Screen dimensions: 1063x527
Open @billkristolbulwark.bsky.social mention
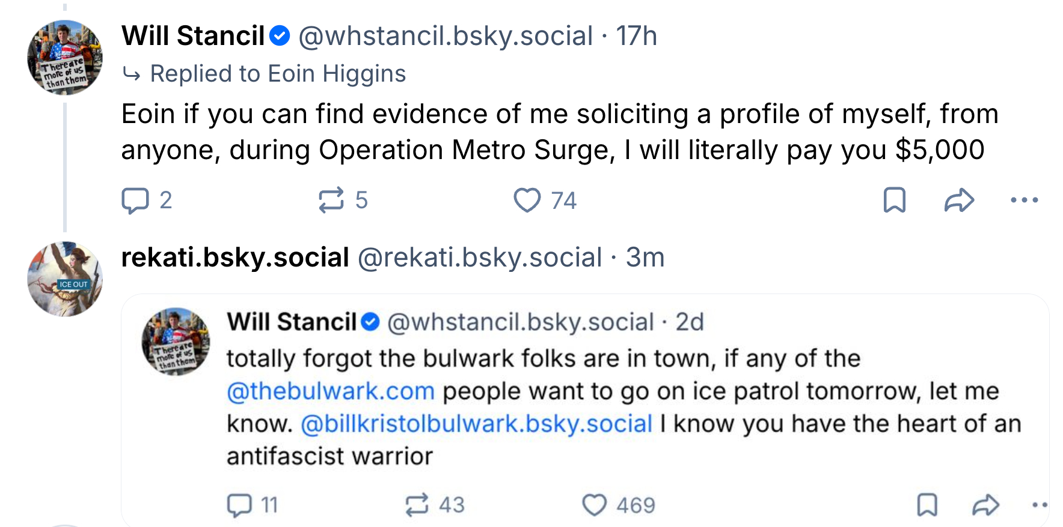pos(476,424)
